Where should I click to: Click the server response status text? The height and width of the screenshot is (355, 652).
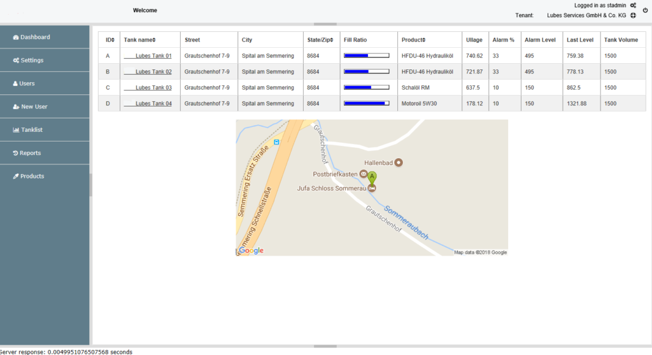[x=66, y=352]
